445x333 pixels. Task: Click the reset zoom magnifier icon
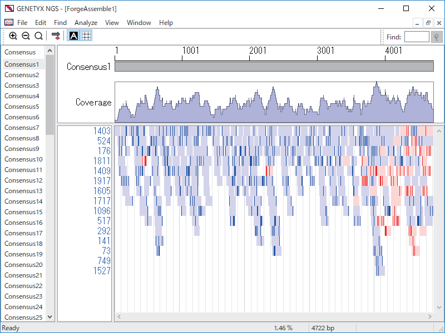[38, 36]
